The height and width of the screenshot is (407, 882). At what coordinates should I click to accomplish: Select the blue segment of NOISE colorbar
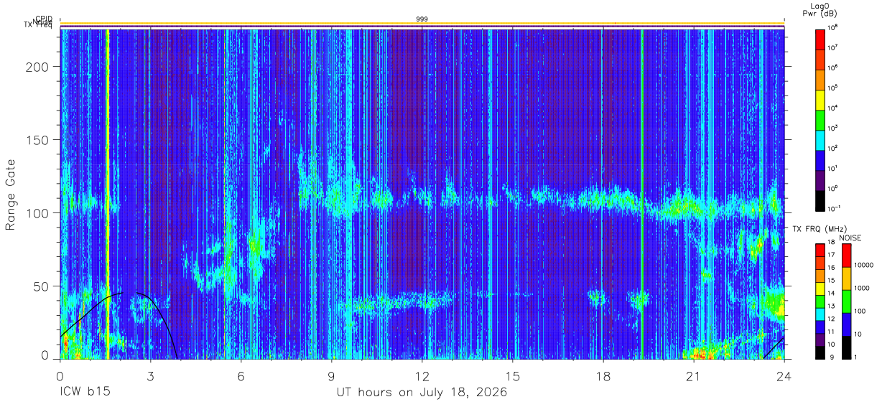tap(847, 324)
